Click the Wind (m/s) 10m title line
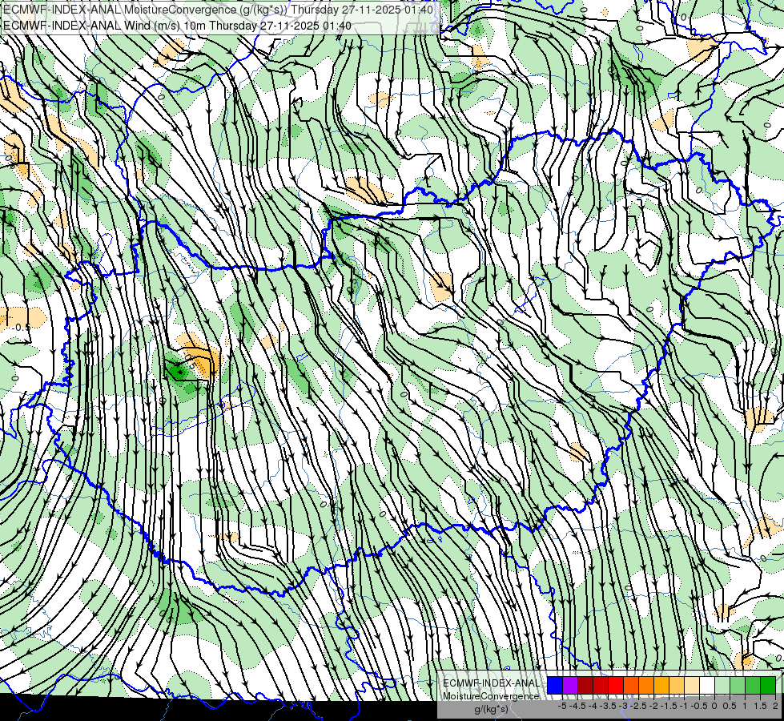Screen dimensions: 784x721 tap(178, 25)
